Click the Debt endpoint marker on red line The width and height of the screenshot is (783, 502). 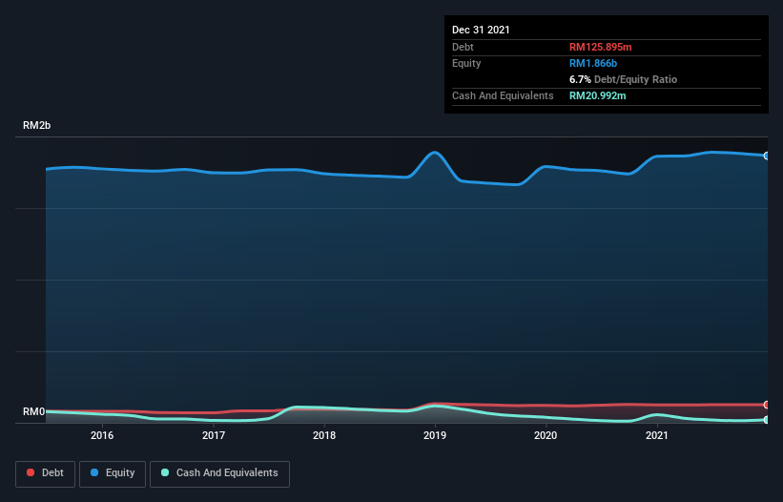click(x=767, y=405)
